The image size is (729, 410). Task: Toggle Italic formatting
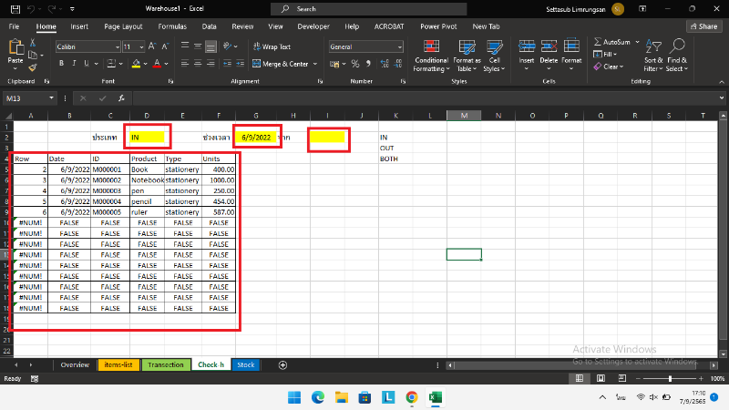point(74,64)
